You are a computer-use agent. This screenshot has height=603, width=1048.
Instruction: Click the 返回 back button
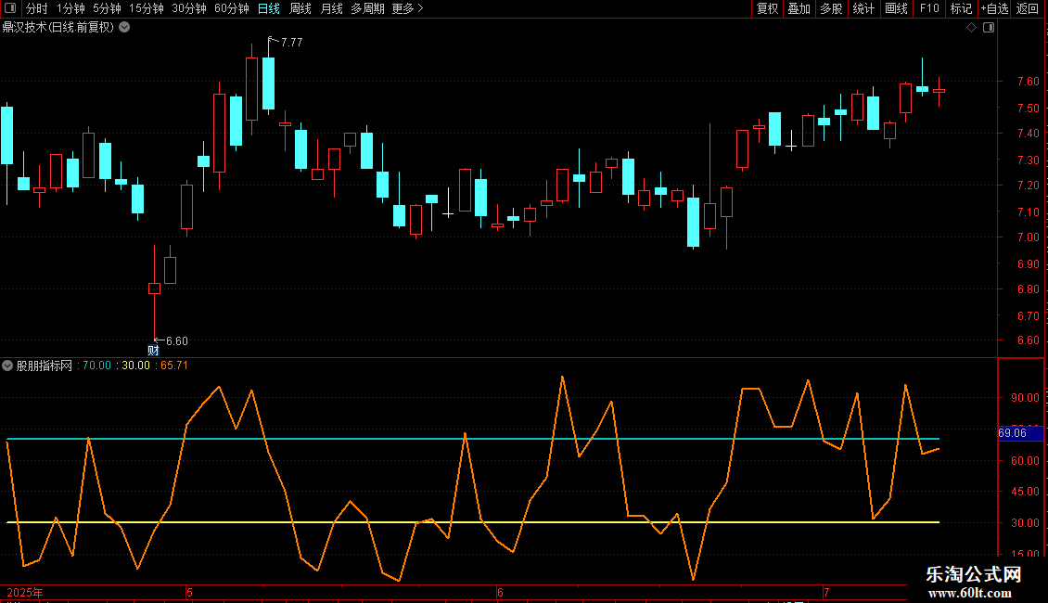tap(1028, 8)
